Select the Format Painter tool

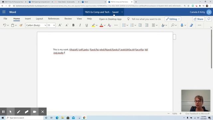click(21, 25)
